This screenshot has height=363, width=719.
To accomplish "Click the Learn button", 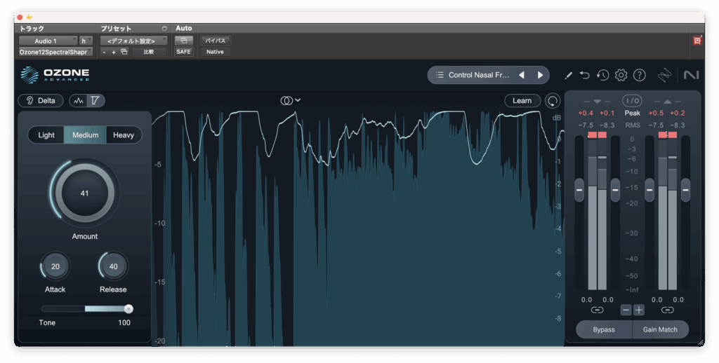I will pyautogui.click(x=522, y=101).
